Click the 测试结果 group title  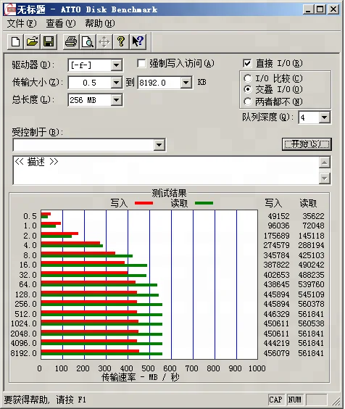click(x=170, y=194)
